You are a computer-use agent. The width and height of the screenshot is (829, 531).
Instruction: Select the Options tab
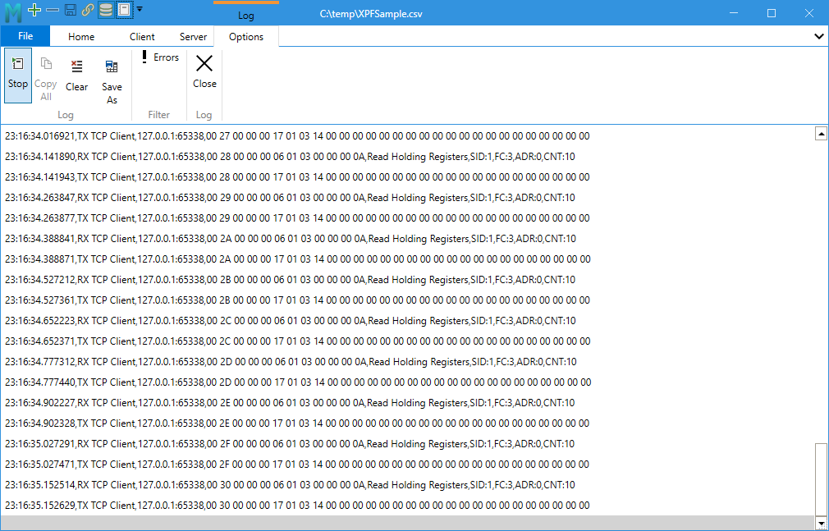point(246,36)
